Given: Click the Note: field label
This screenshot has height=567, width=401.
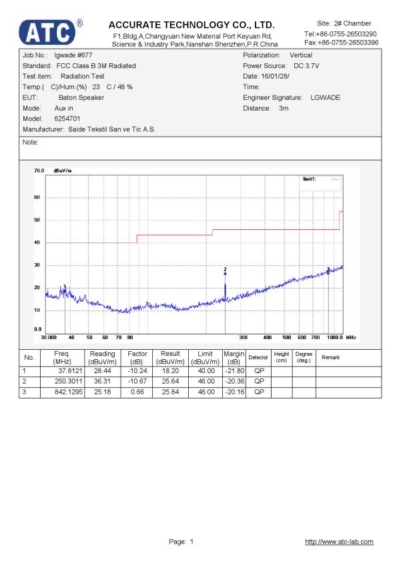Looking at the screenshot, I should (x=31, y=142).
